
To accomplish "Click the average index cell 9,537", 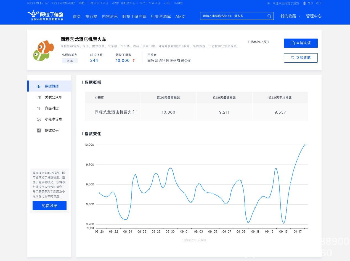I will click(280, 112).
